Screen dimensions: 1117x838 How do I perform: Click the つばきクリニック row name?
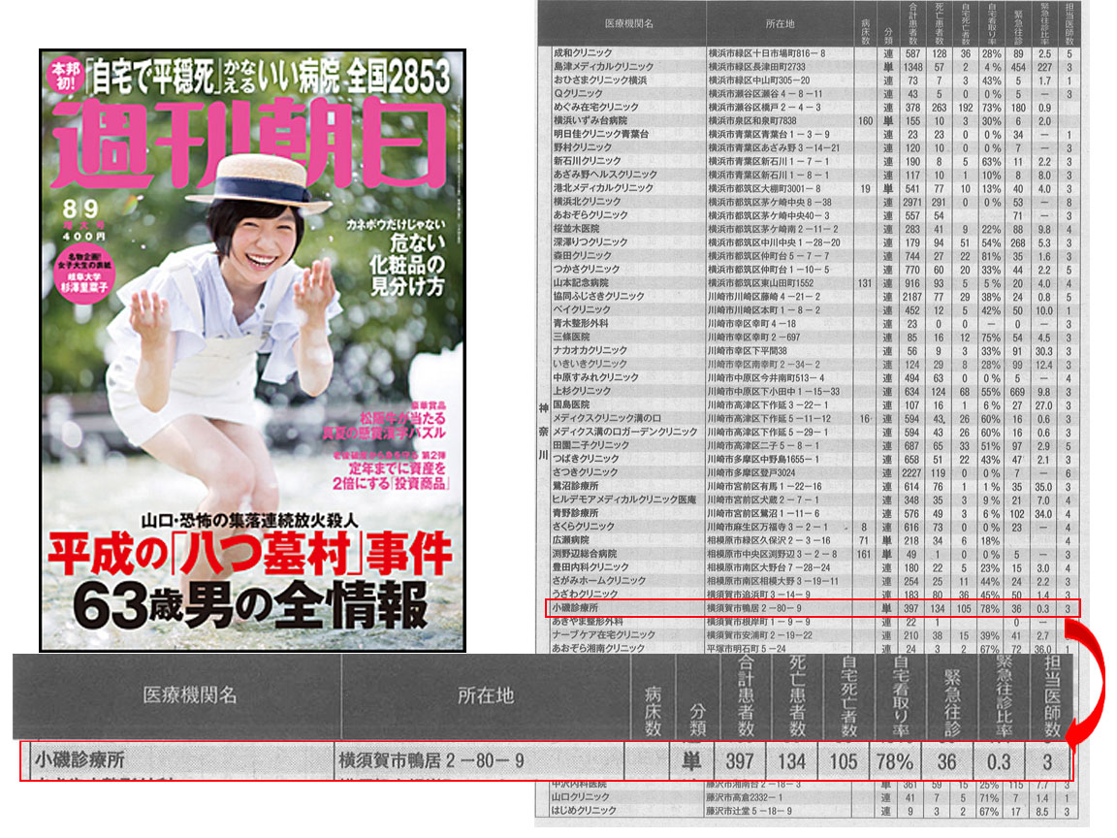[x=587, y=459]
